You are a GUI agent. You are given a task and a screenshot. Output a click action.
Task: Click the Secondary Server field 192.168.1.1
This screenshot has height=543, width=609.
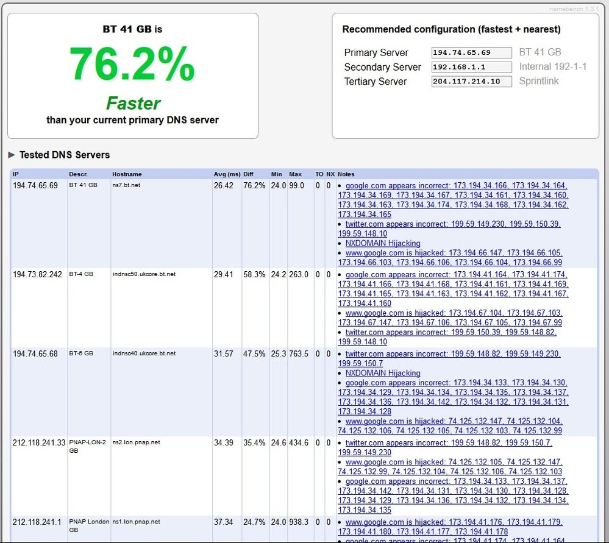471,67
